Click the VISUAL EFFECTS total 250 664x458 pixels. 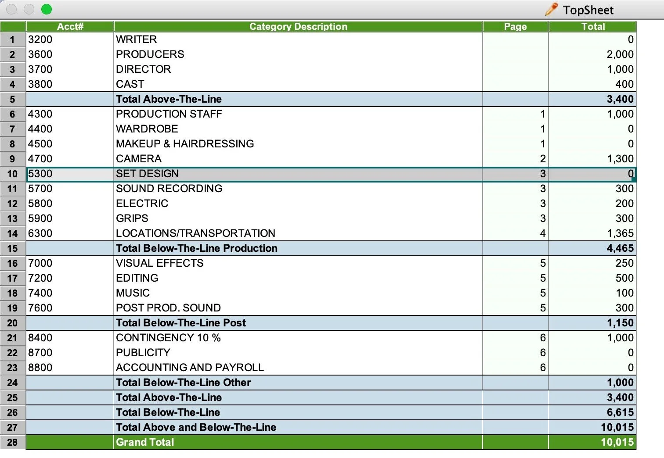tap(592, 263)
